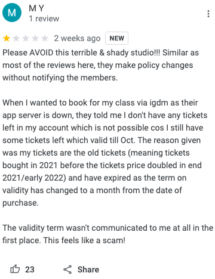Open reviewer name M Y profile

(36, 8)
